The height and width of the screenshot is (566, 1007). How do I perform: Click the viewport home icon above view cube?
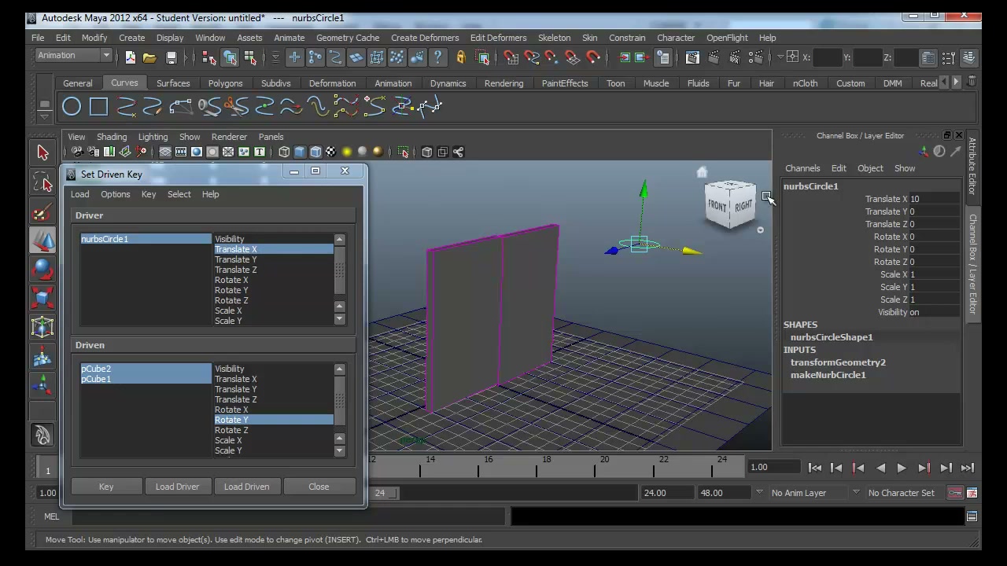702,172
